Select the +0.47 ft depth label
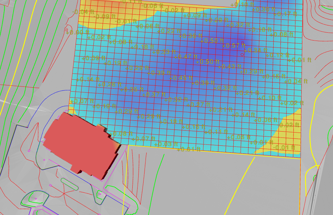333x215 pixels. [x=186, y=57]
